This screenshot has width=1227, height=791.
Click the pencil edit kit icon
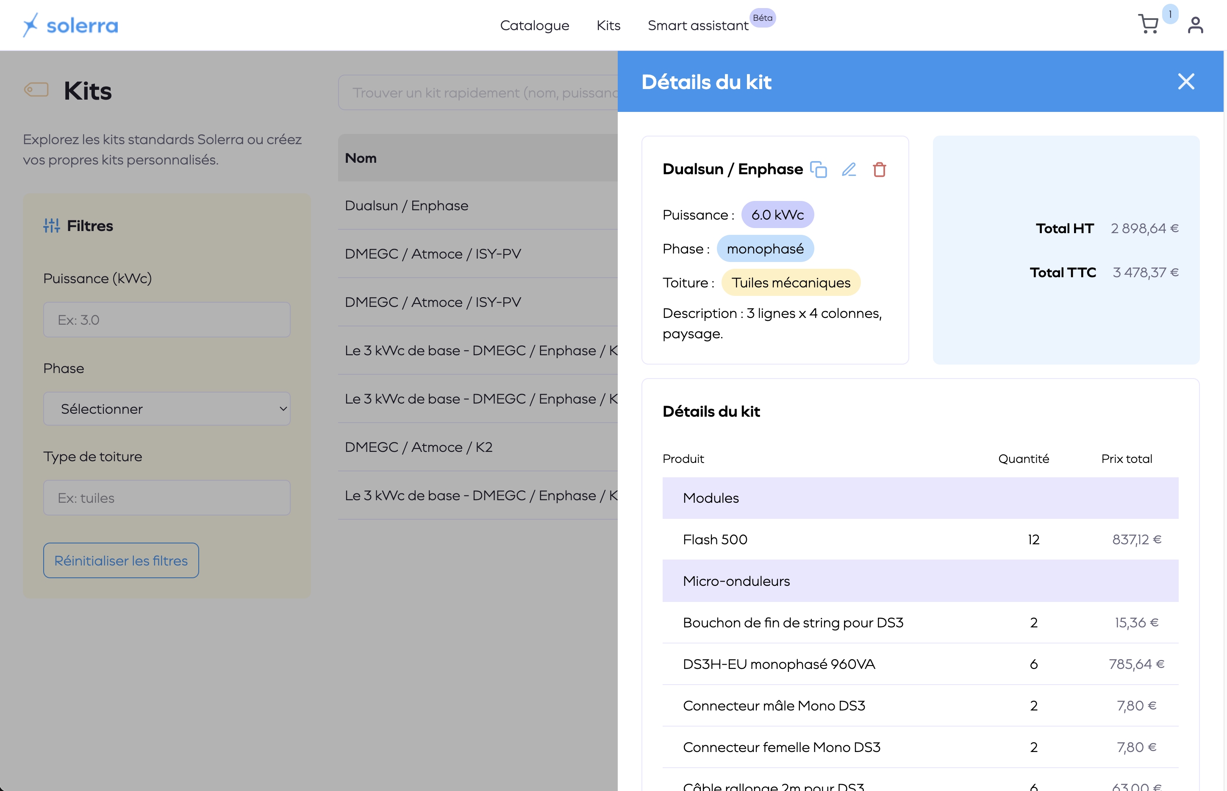coord(849,170)
